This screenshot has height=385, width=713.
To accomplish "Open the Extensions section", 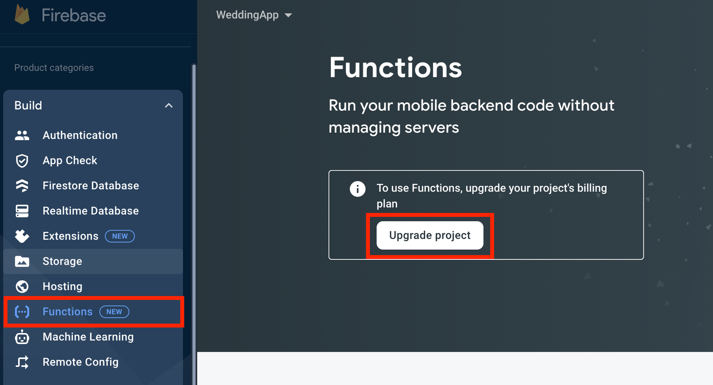I will (93, 236).
